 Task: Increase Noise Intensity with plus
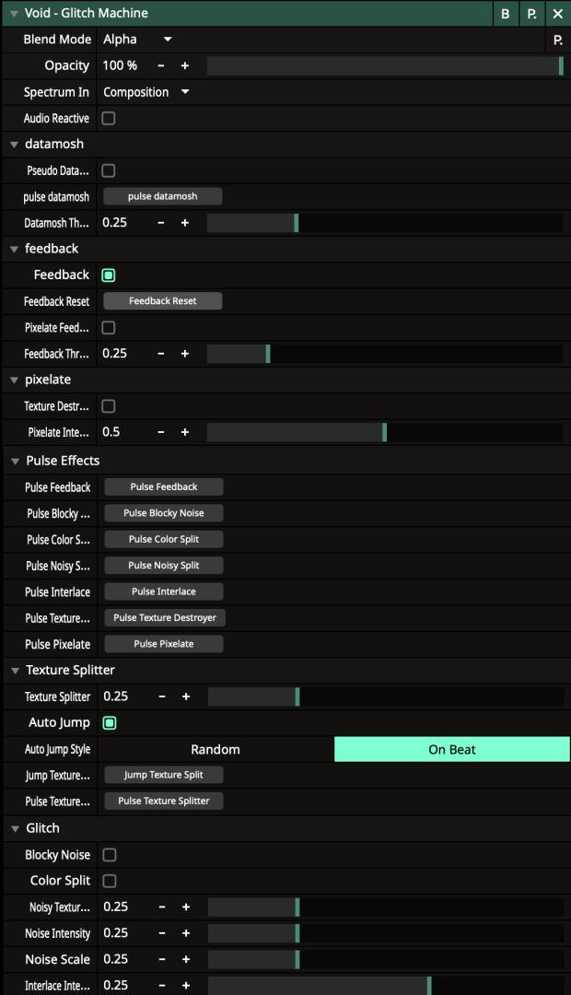pyautogui.click(x=186, y=933)
